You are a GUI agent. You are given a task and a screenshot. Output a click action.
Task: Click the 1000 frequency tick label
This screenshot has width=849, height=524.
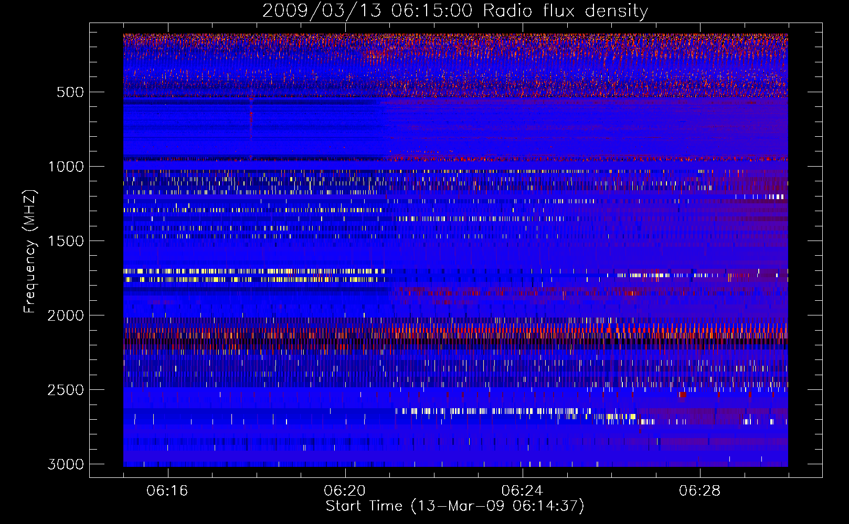[x=66, y=167]
